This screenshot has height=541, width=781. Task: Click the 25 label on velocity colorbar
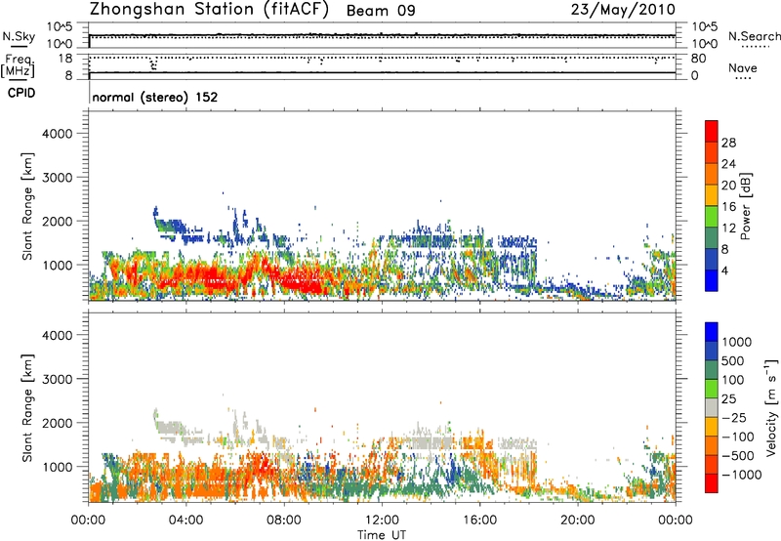pos(728,398)
